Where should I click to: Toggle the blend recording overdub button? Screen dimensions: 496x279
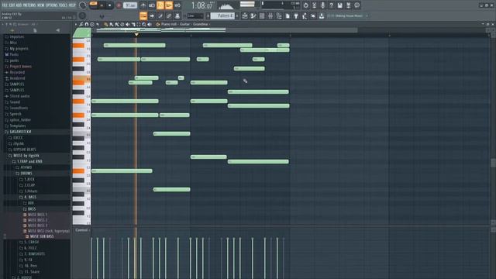[x=169, y=5]
